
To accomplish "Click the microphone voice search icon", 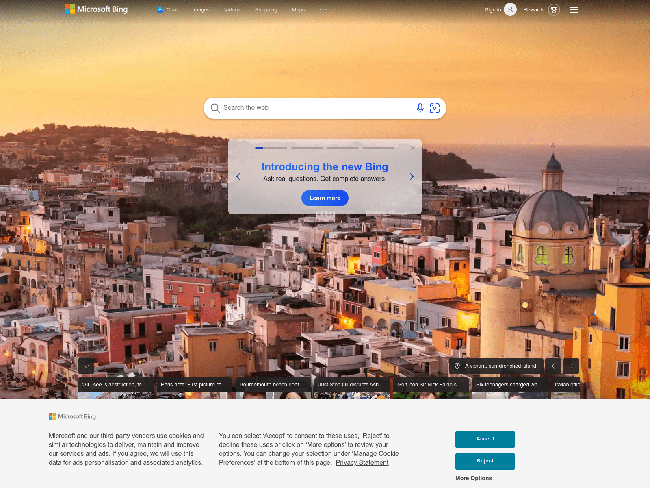I will [420, 108].
